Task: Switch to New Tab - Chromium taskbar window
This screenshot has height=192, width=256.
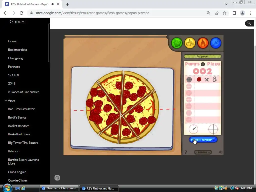Action: [59, 188]
